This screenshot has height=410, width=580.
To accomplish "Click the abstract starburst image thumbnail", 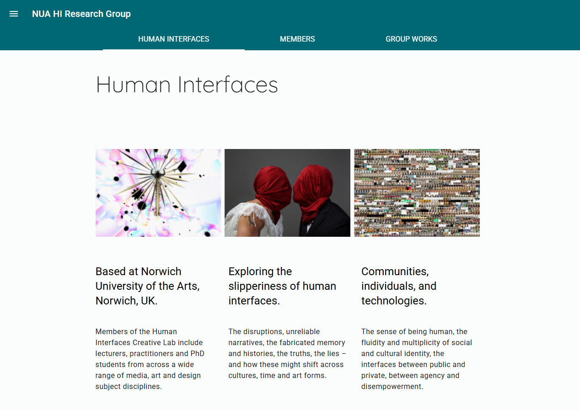I will [158, 192].
